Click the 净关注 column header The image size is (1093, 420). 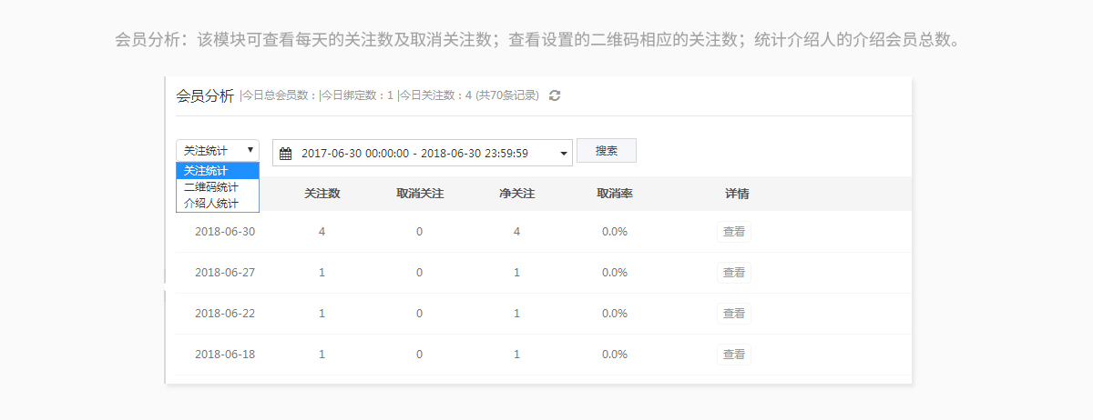517,194
